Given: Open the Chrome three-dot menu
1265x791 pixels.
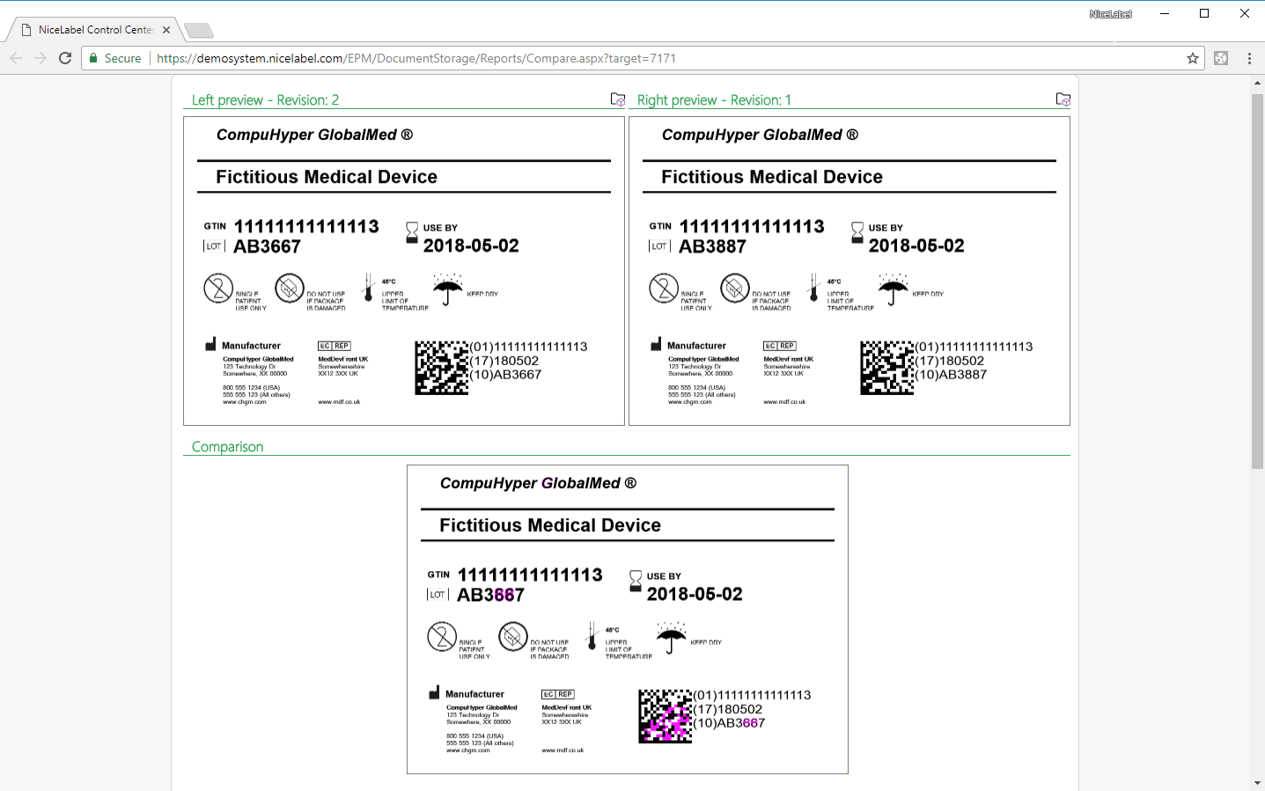Looking at the screenshot, I should [1249, 58].
